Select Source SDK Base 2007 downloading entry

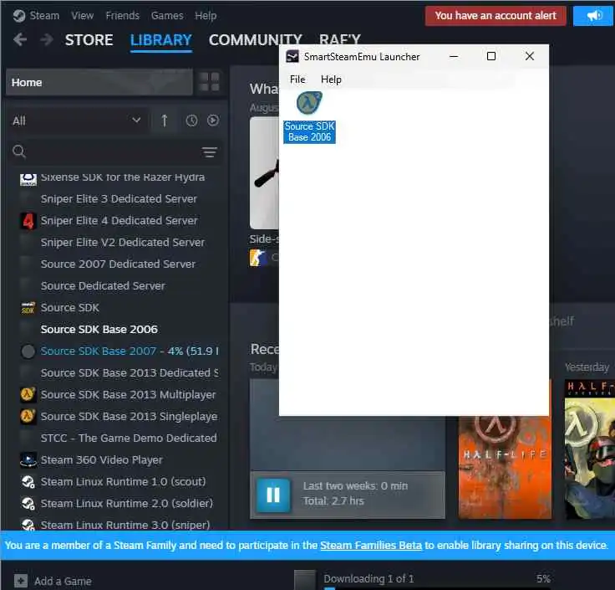130,351
